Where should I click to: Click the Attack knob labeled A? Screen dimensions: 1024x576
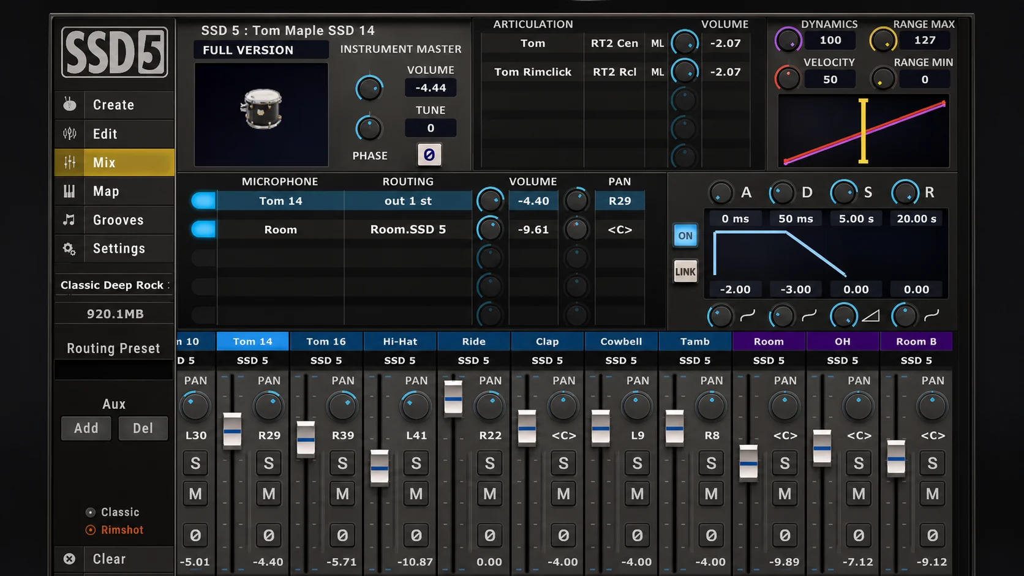(x=721, y=193)
